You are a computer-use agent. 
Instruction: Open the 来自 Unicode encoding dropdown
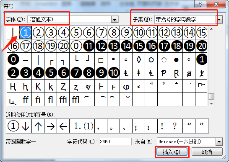coord(219,141)
